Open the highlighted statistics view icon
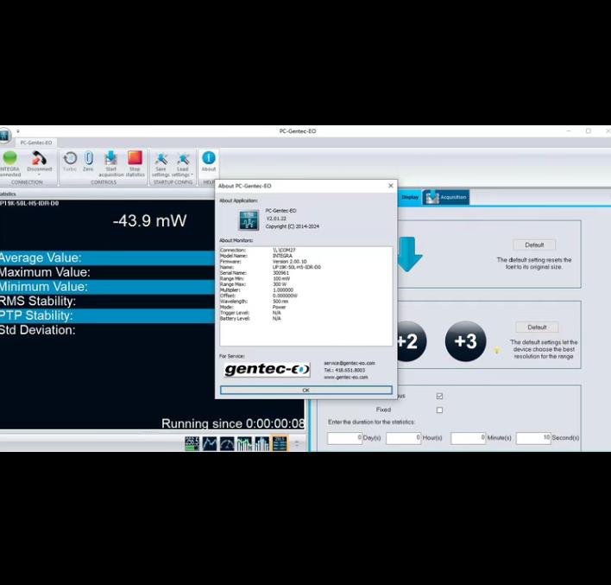This screenshot has width=611, height=585. coord(280,443)
